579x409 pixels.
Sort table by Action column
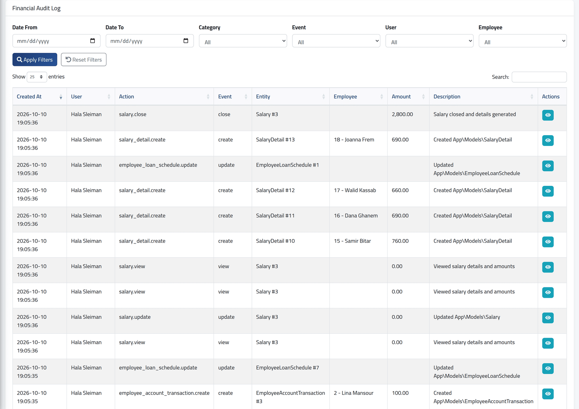point(164,97)
